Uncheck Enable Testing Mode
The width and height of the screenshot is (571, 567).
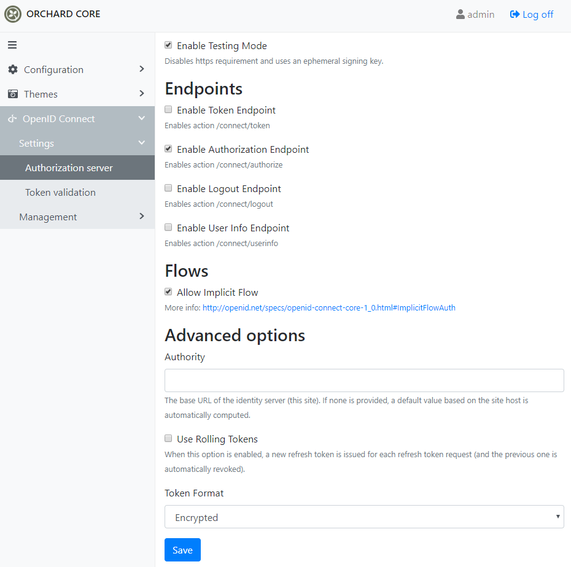click(168, 45)
